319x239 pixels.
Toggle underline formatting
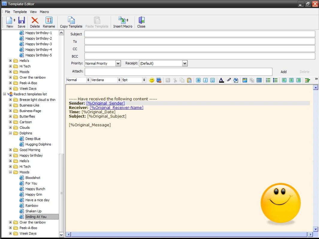click(212, 80)
